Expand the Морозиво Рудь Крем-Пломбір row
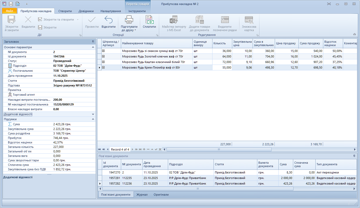This screenshot has height=208, width=360. [103, 67]
